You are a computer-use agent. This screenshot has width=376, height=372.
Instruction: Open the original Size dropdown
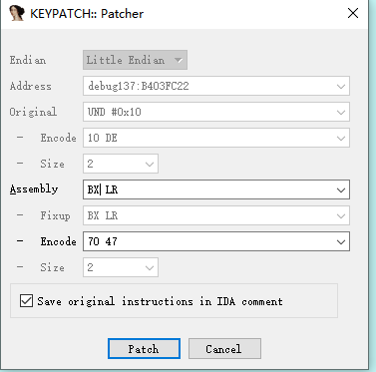(150, 164)
